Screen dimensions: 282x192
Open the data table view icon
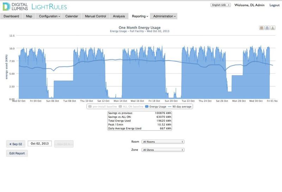pyautogui.click(x=262, y=28)
